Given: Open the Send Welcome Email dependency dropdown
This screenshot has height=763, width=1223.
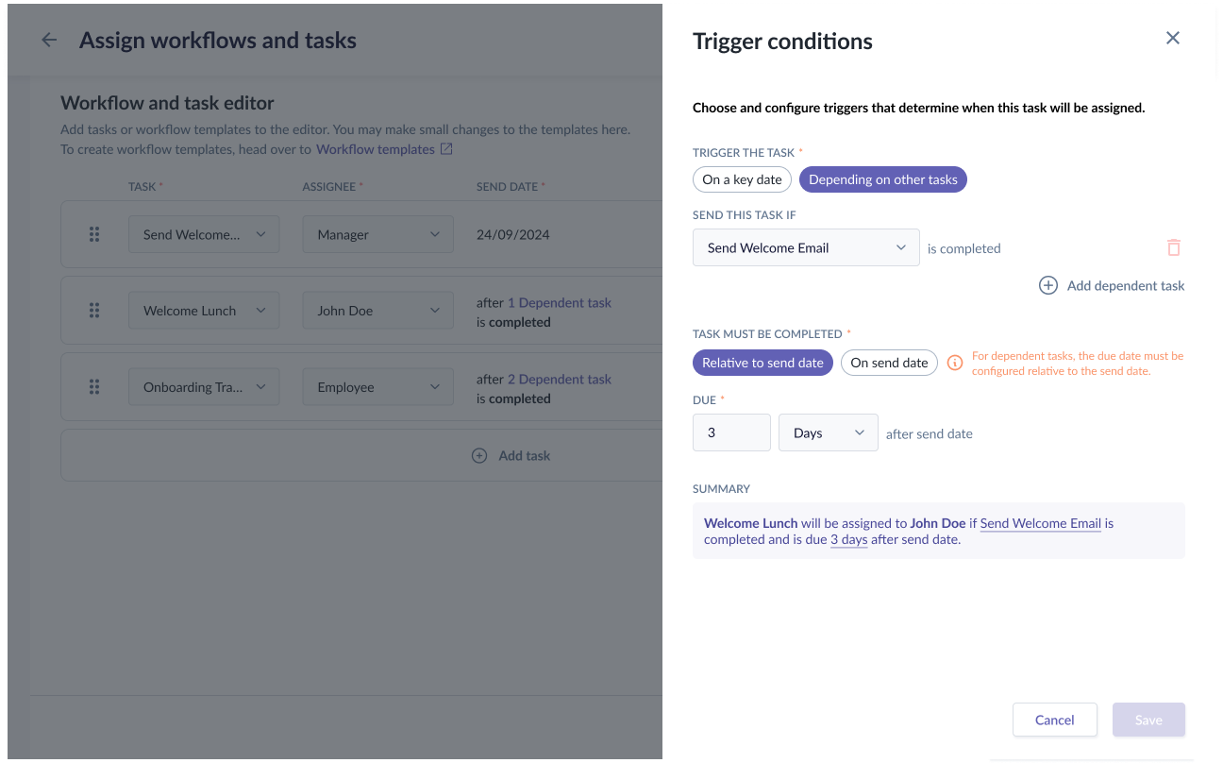Looking at the screenshot, I should [806, 247].
